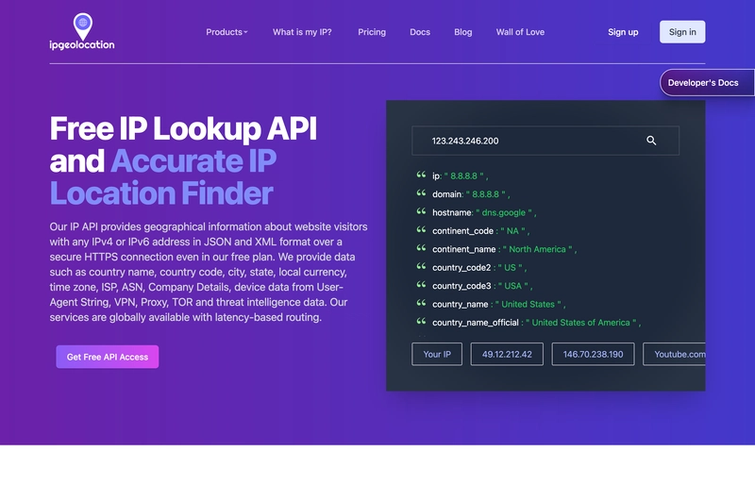The width and height of the screenshot is (755, 485).
Task: Go to the Pricing page
Action: pyautogui.click(x=372, y=32)
